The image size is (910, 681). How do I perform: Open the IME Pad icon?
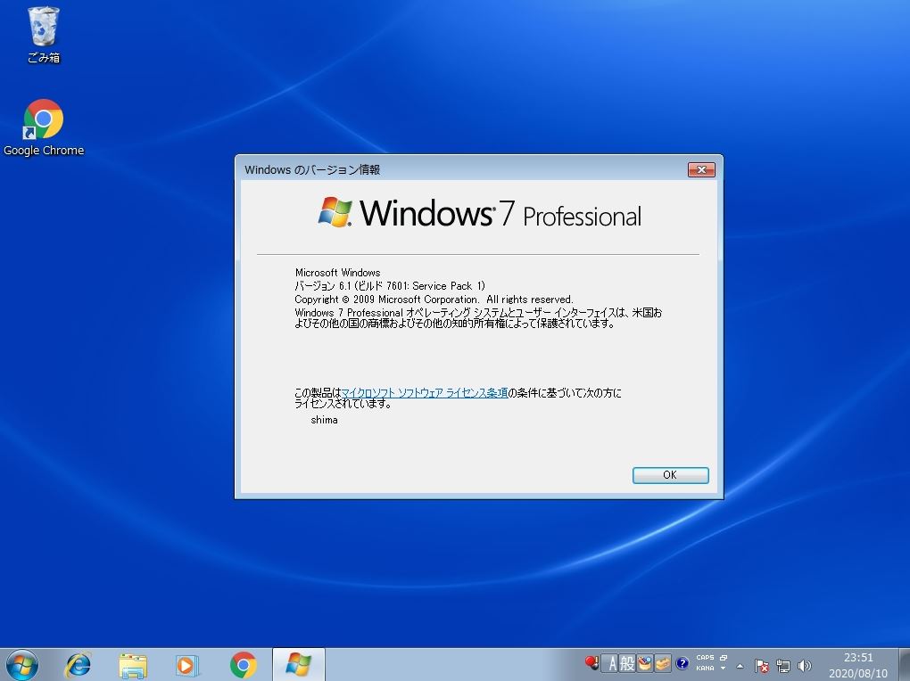tap(645, 663)
